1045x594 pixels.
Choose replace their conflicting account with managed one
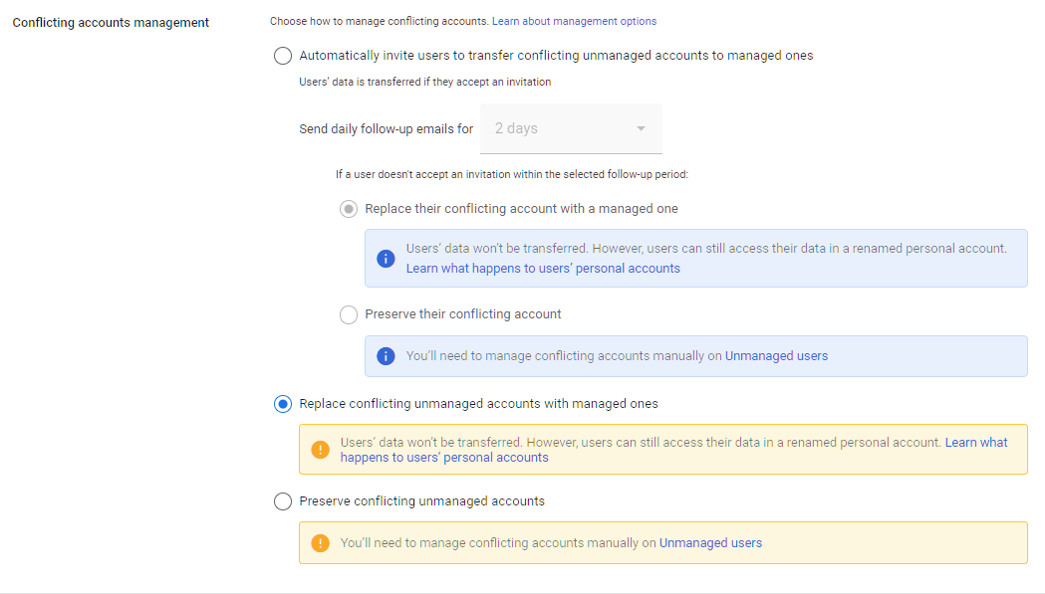(x=349, y=209)
